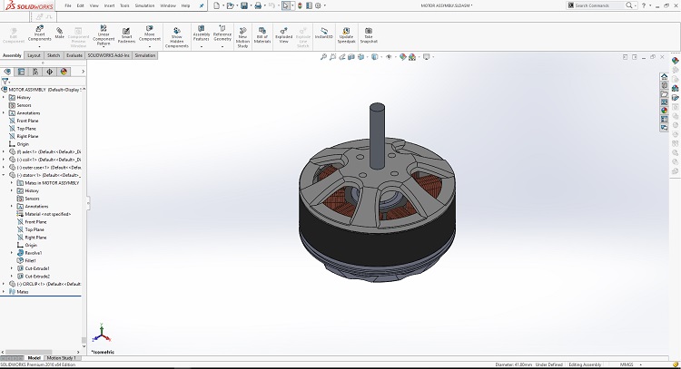
Task: Open the Tools menu
Action: [x=124, y=5]
